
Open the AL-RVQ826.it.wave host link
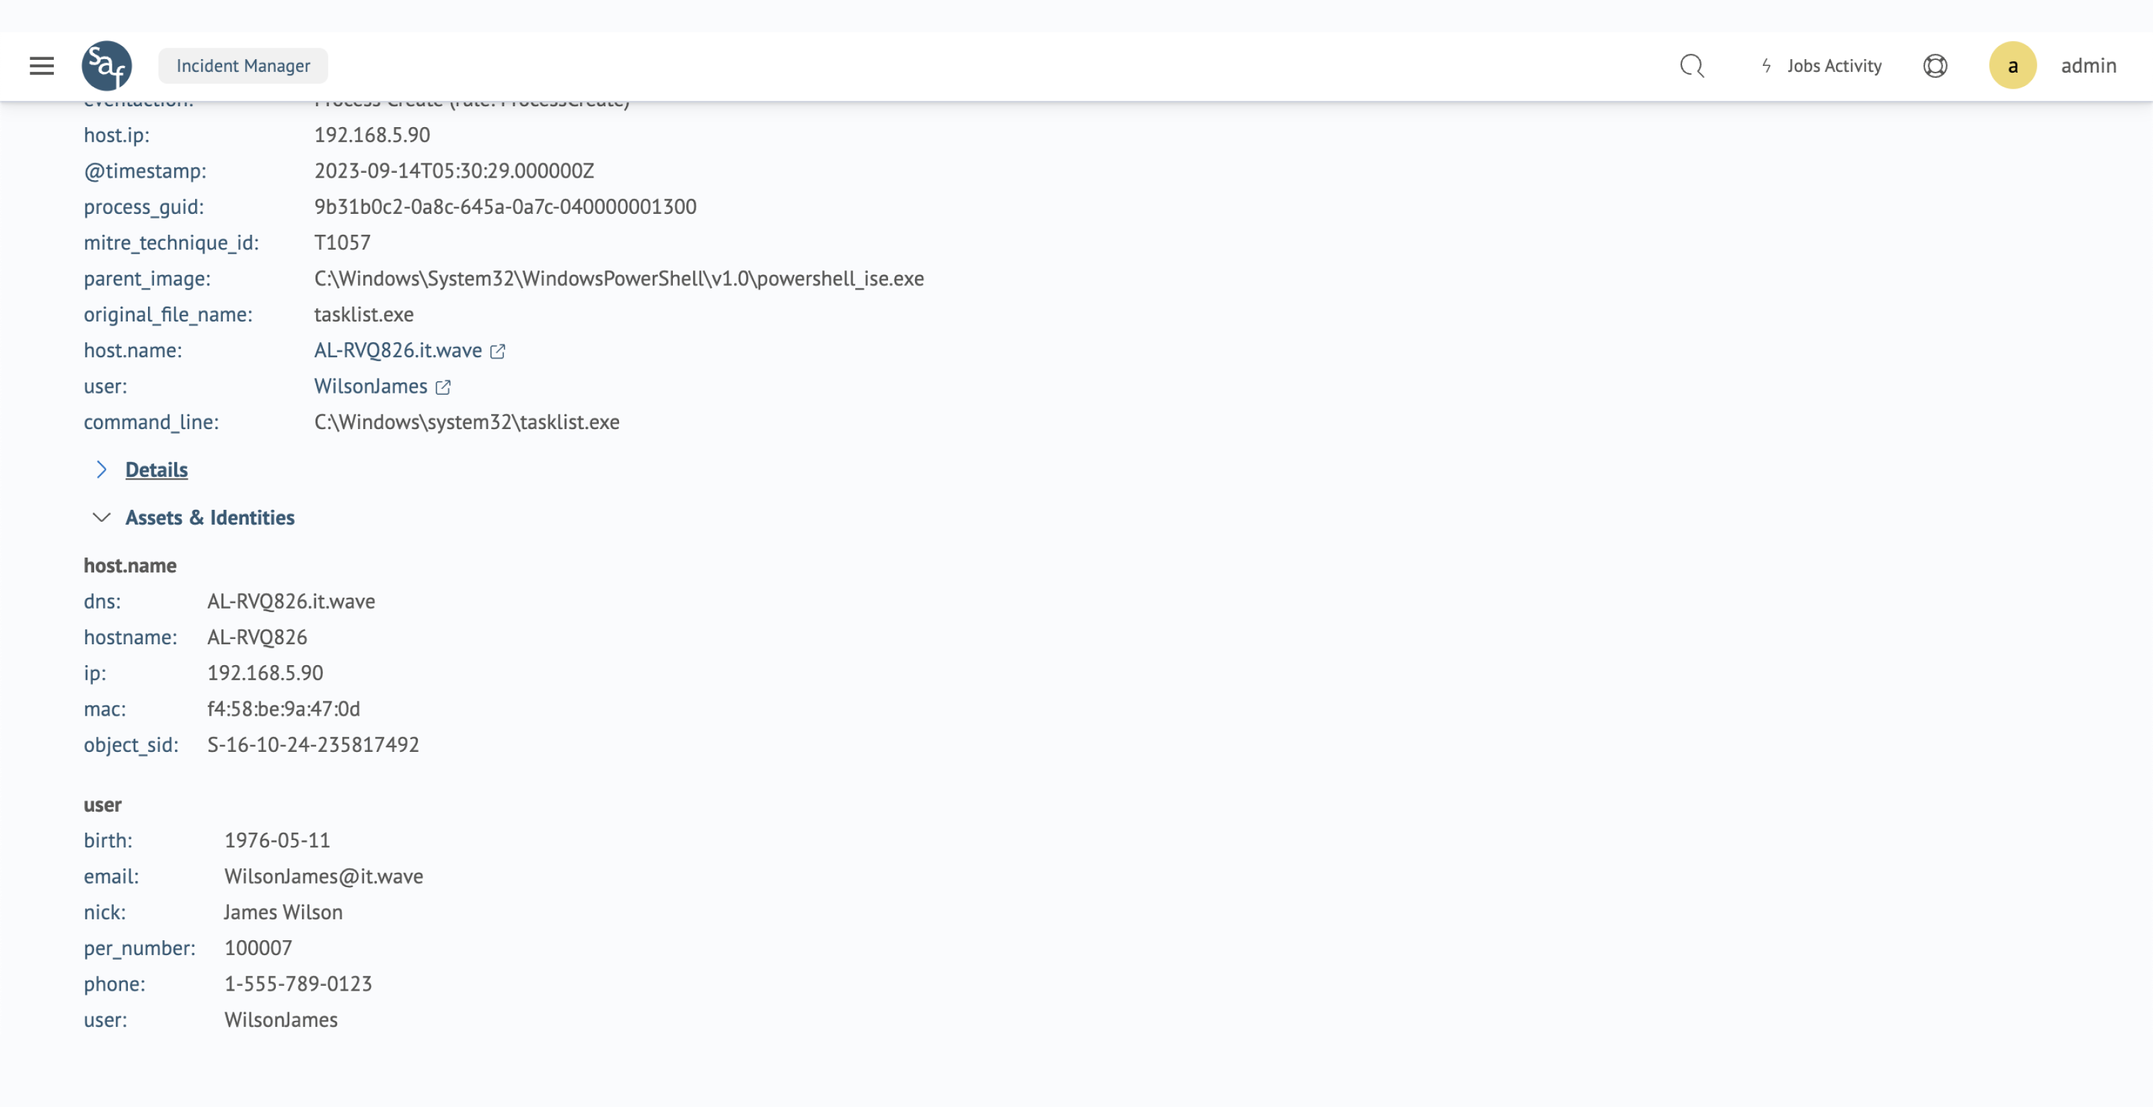coord(398,351)
